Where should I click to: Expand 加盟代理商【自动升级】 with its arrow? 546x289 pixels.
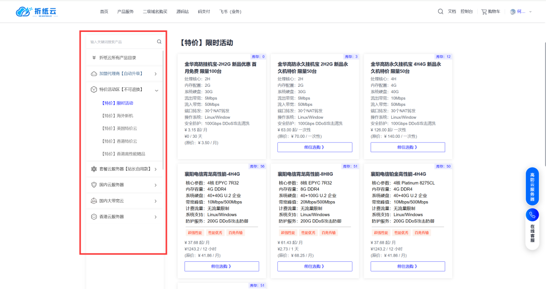(156, 74)
